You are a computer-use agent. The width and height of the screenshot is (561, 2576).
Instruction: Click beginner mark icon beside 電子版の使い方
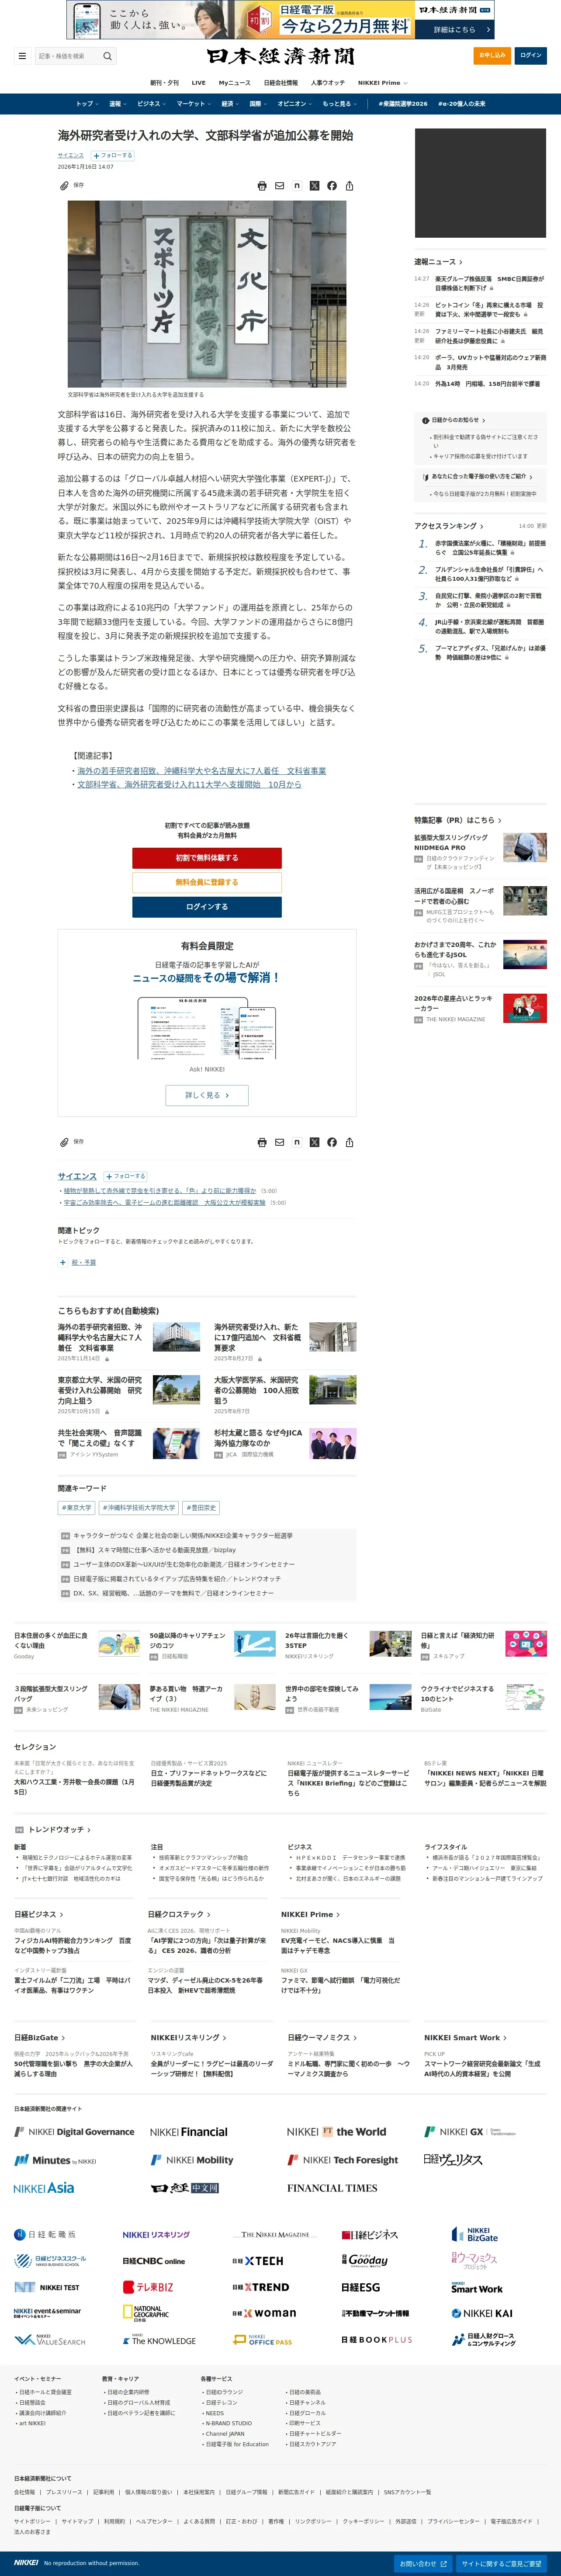pos(425,477)
